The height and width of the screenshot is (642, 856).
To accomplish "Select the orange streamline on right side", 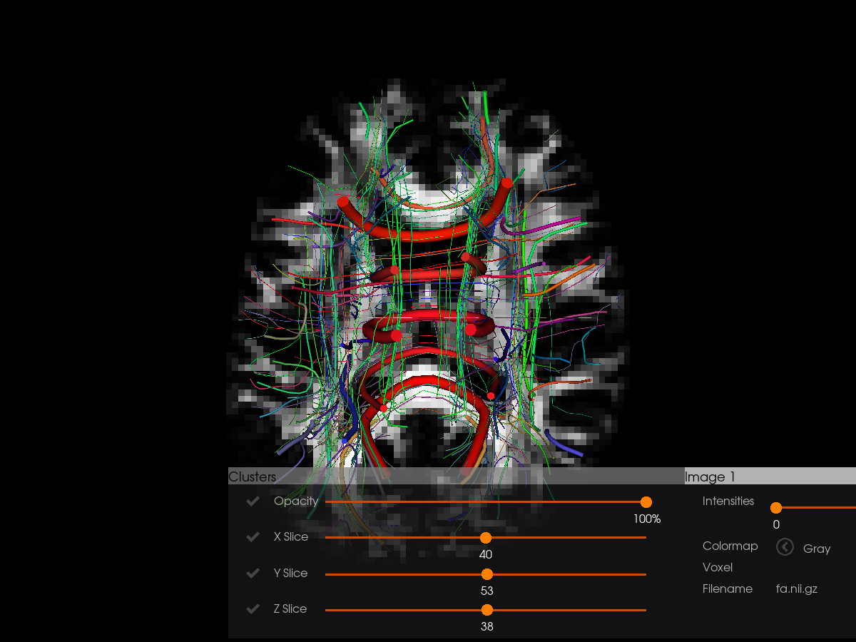I will 564,283.
